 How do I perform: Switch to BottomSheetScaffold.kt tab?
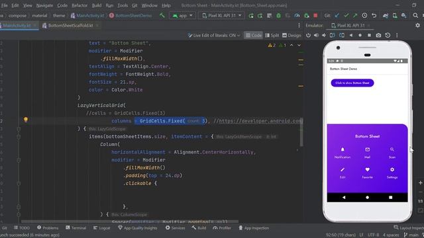coord(70,25)
